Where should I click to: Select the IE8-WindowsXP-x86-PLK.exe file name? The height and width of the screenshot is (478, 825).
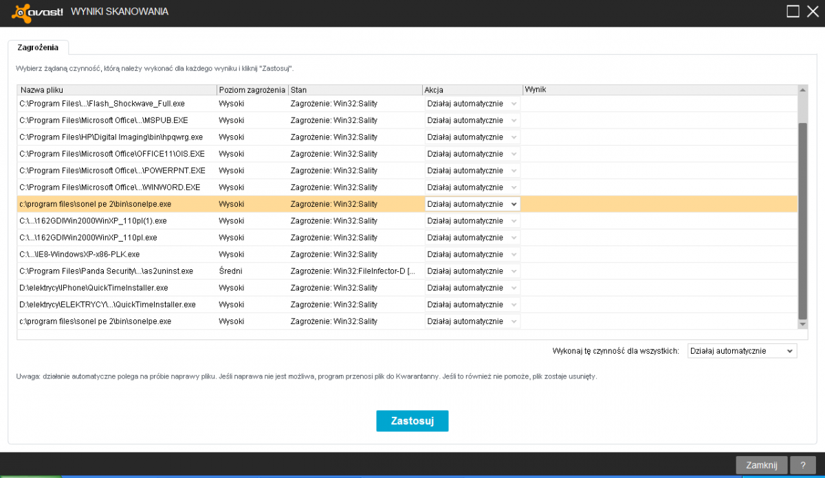80,254
